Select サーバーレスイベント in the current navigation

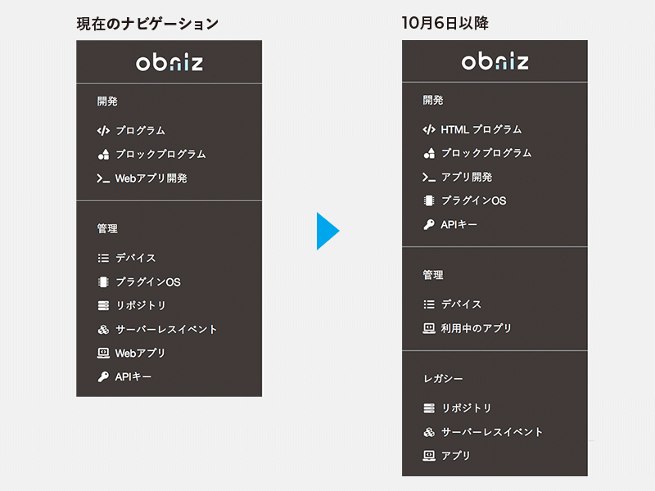(166, 329)
